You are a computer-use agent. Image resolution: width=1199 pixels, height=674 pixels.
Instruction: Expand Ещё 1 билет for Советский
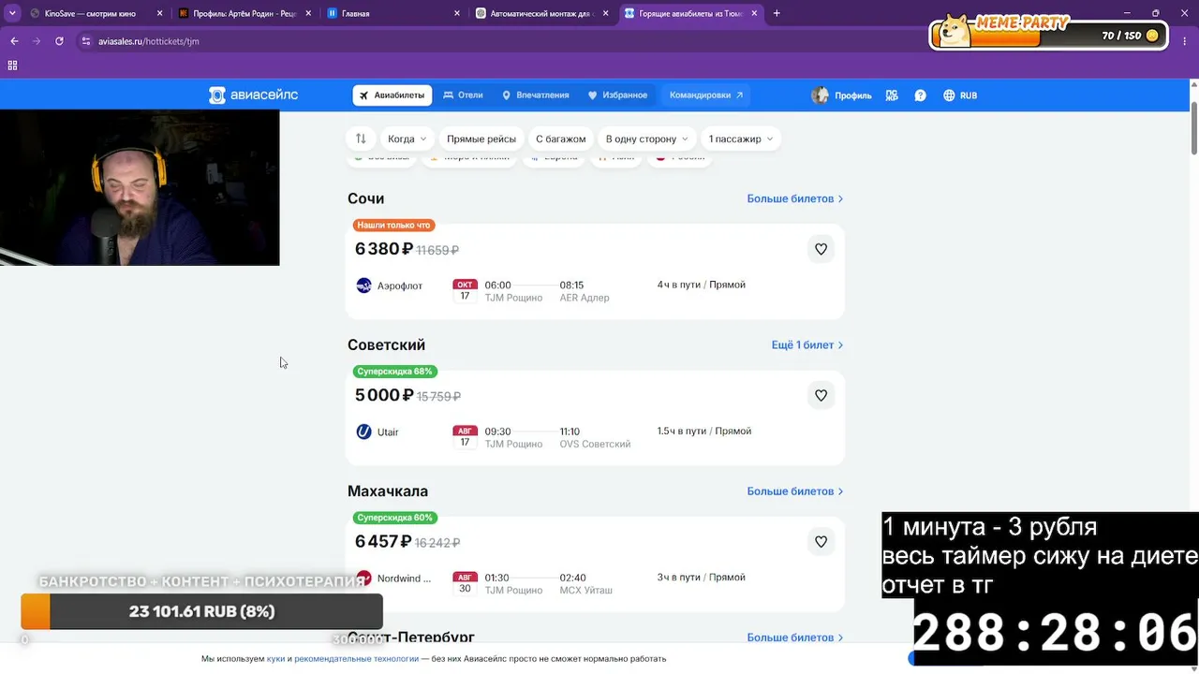(807, 344)
